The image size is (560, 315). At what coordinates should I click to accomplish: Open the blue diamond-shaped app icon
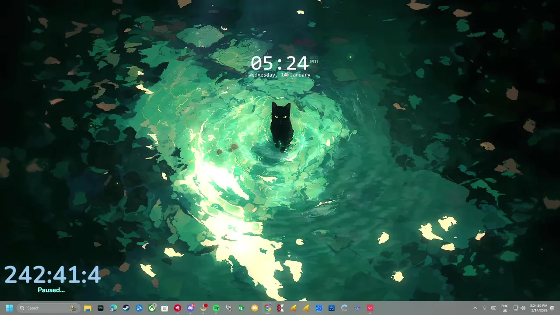(357, 308)
